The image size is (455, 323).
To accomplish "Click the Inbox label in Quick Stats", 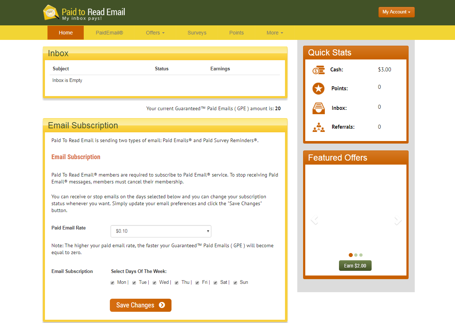I will (339, 108).
